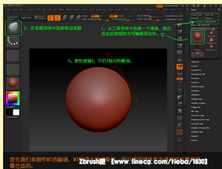Click the Actual size icon
This screenshot has width=222, height=169.
(x=179, y=39)
